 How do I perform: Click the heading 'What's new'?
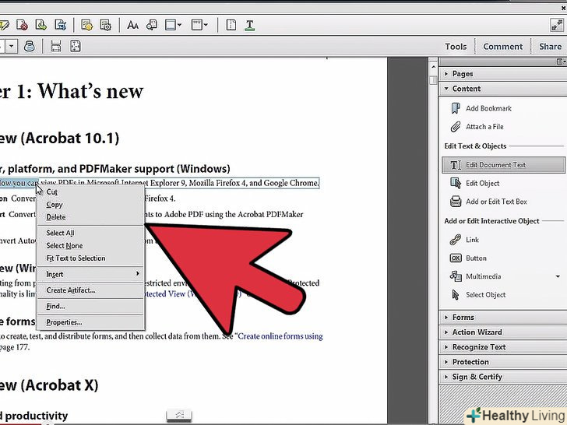(x=90, y=91)
